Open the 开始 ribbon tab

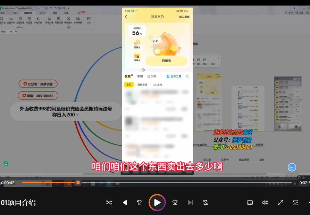pyautogui.click(x=15, y=13)
